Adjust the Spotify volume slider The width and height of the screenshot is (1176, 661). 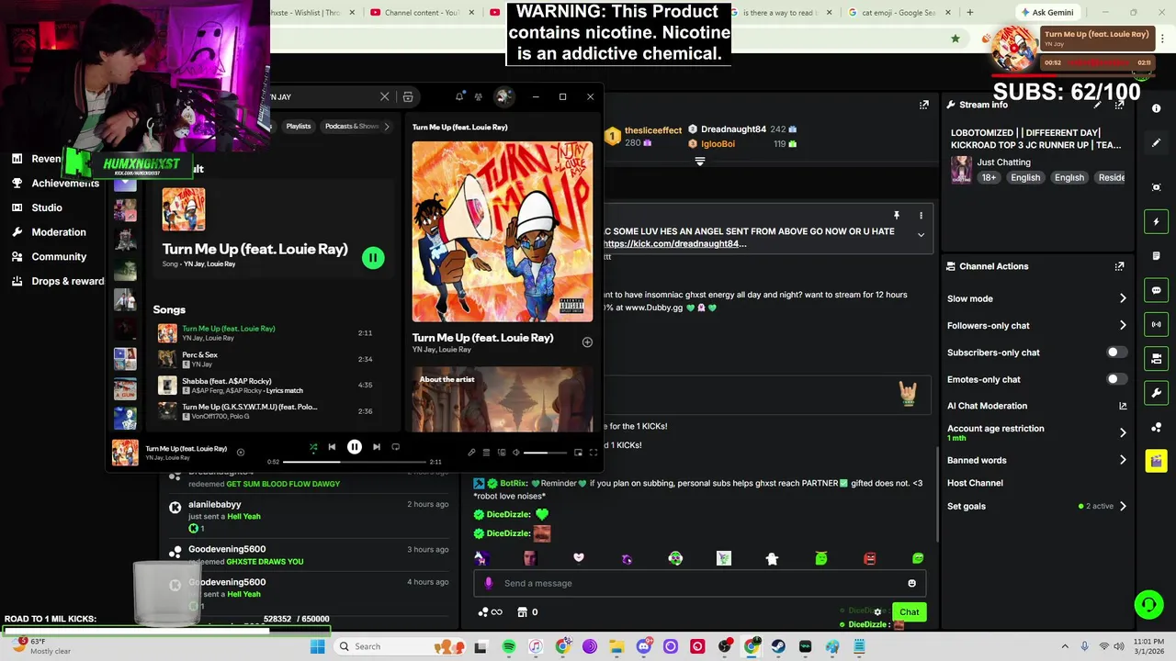[547, 453]
